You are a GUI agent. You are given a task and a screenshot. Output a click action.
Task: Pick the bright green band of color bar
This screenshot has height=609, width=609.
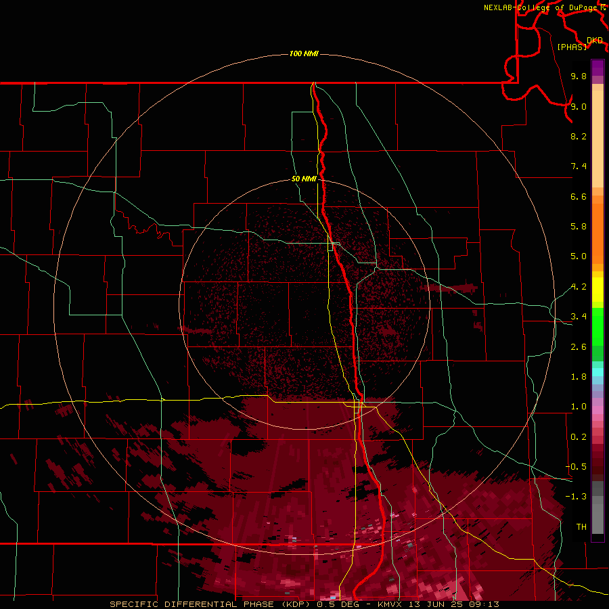(x=597, y=326)
